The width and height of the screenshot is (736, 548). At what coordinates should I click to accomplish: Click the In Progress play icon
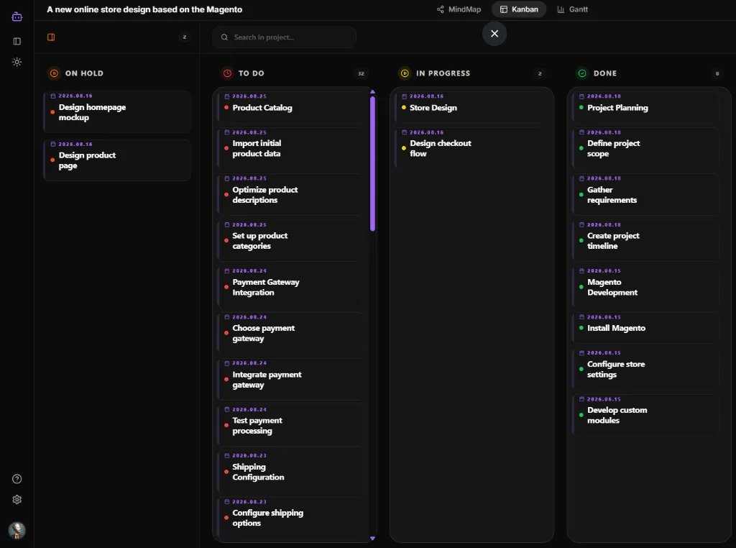click(405, 73)
